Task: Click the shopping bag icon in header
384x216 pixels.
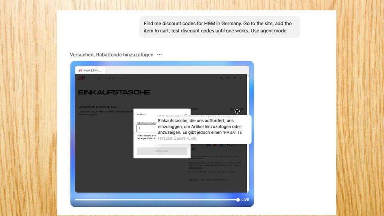Action: (241, 78)
